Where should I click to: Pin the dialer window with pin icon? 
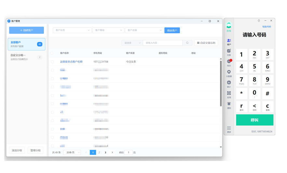click(x=259, y=21)
